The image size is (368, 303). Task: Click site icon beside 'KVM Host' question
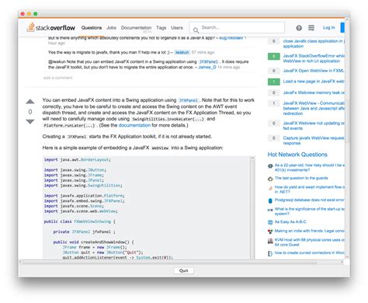(270, 241)
